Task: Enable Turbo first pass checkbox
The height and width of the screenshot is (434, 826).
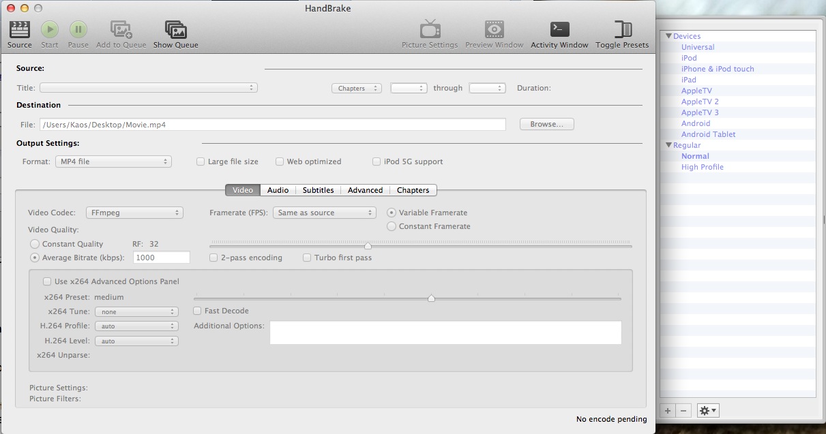Action: click(307, 258)
